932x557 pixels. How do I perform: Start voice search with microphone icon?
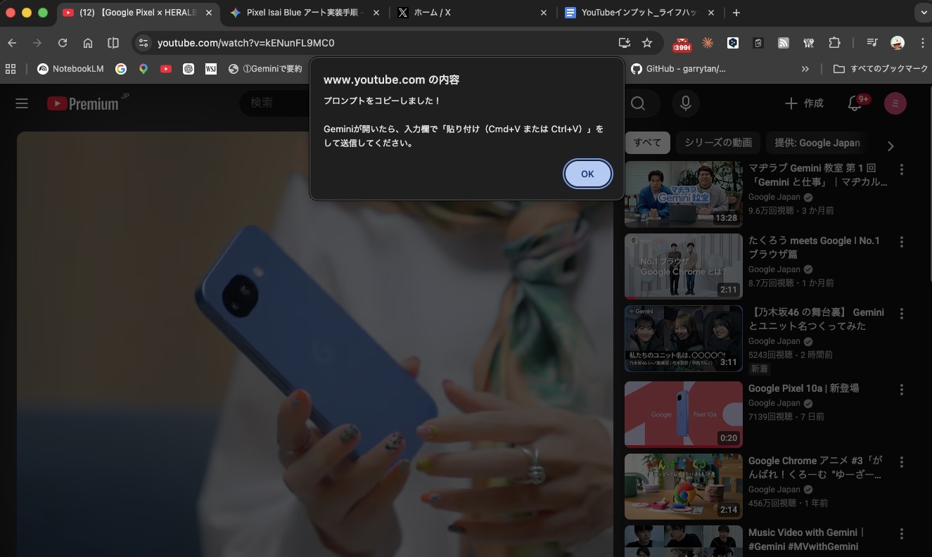click(685, 104)
